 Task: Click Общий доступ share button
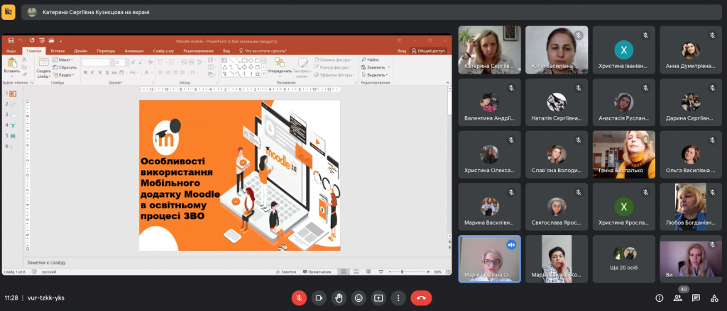pos(428,51)
